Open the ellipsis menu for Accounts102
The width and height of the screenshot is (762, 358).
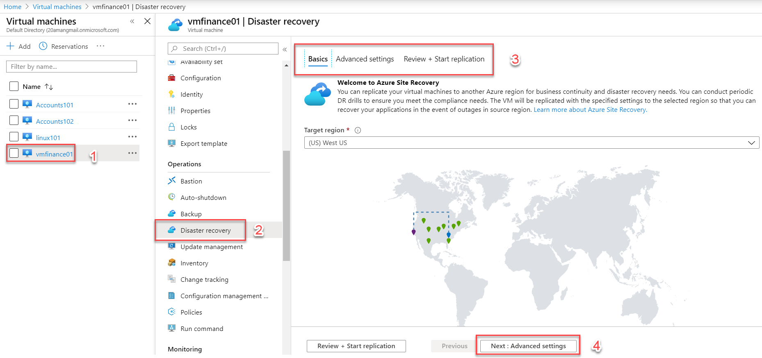coord(132,120)
